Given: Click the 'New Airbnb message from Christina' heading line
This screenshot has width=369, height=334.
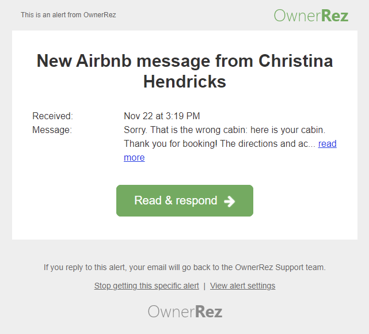Looking at the screenshot, I should 184,61.
